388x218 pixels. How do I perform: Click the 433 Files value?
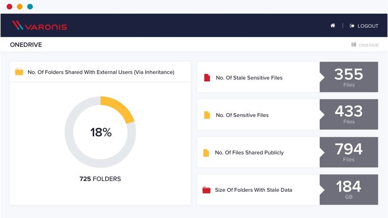[348, 114]
